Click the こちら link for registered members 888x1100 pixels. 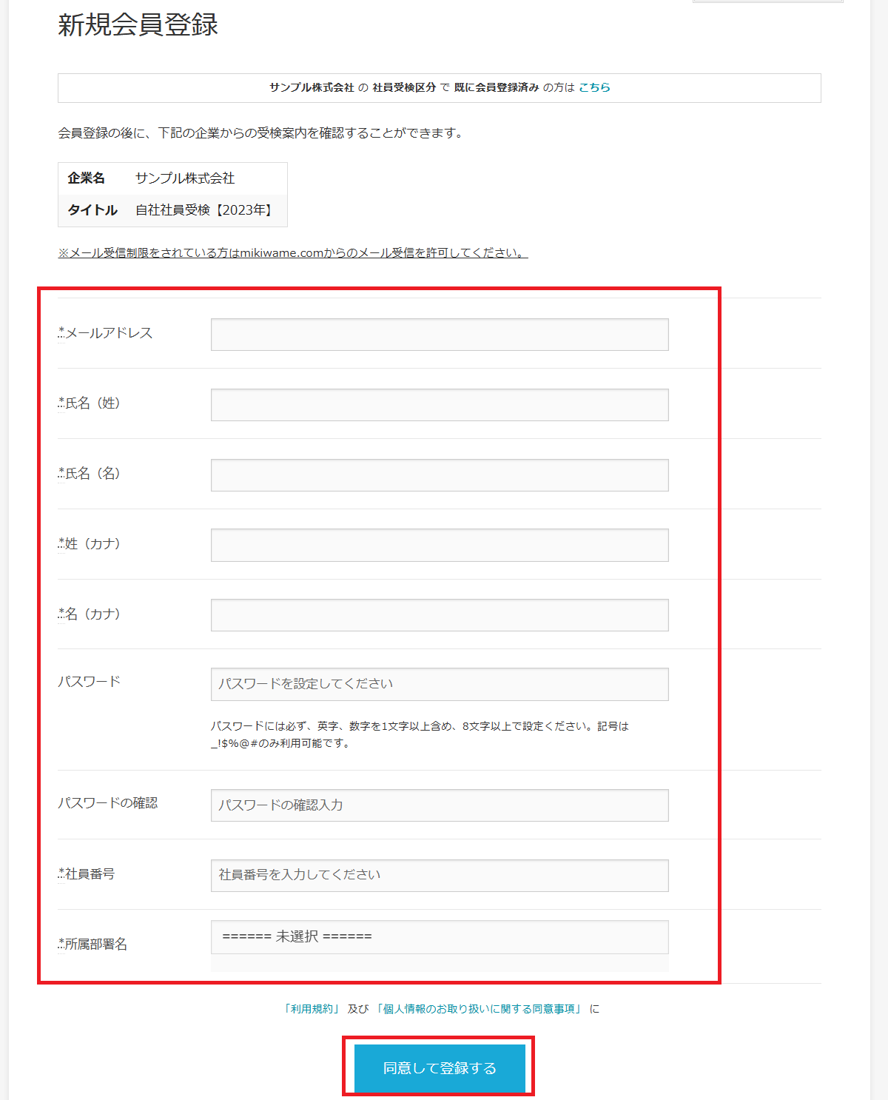click(x=596, y=87)
